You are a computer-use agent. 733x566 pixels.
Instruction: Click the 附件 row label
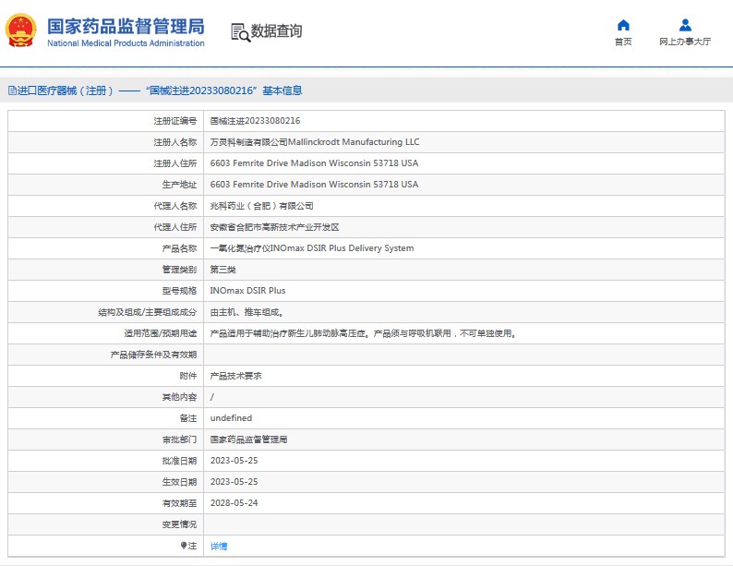[188, 376]
